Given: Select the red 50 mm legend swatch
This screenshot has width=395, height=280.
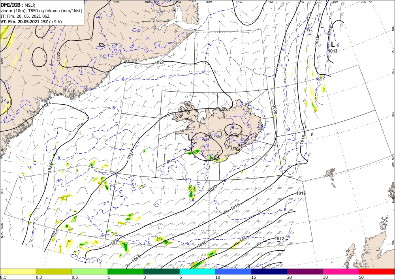Looking at the screenshot, I should [x=377, y=271].
